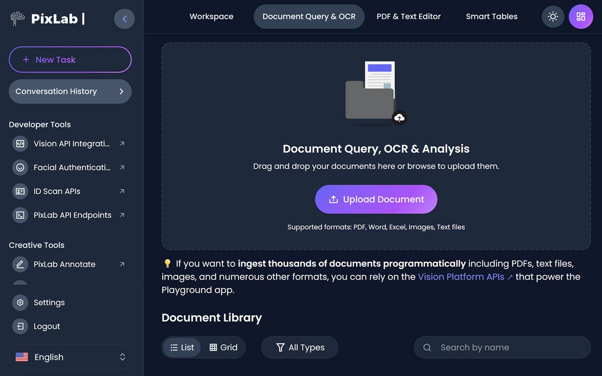Open the PDF & Text Editor tab
The width and height of the screenshot is (602, 376).
coord(409,16)
